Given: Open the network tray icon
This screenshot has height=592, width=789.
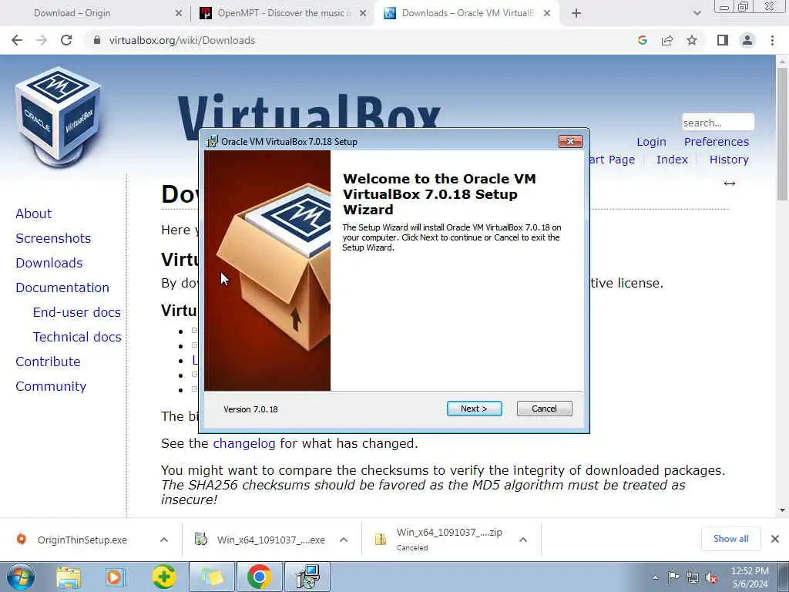Looking at the screenshot, I should pos(693,578).
